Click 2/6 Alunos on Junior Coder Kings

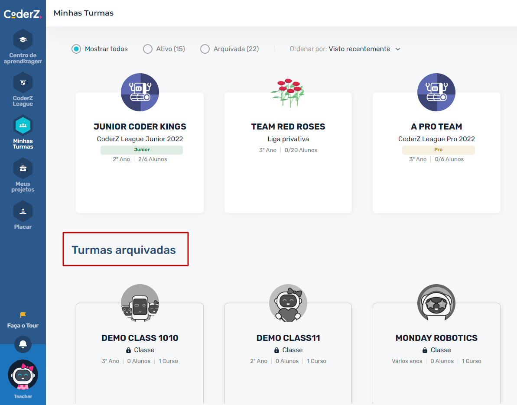tap(153, 159)
